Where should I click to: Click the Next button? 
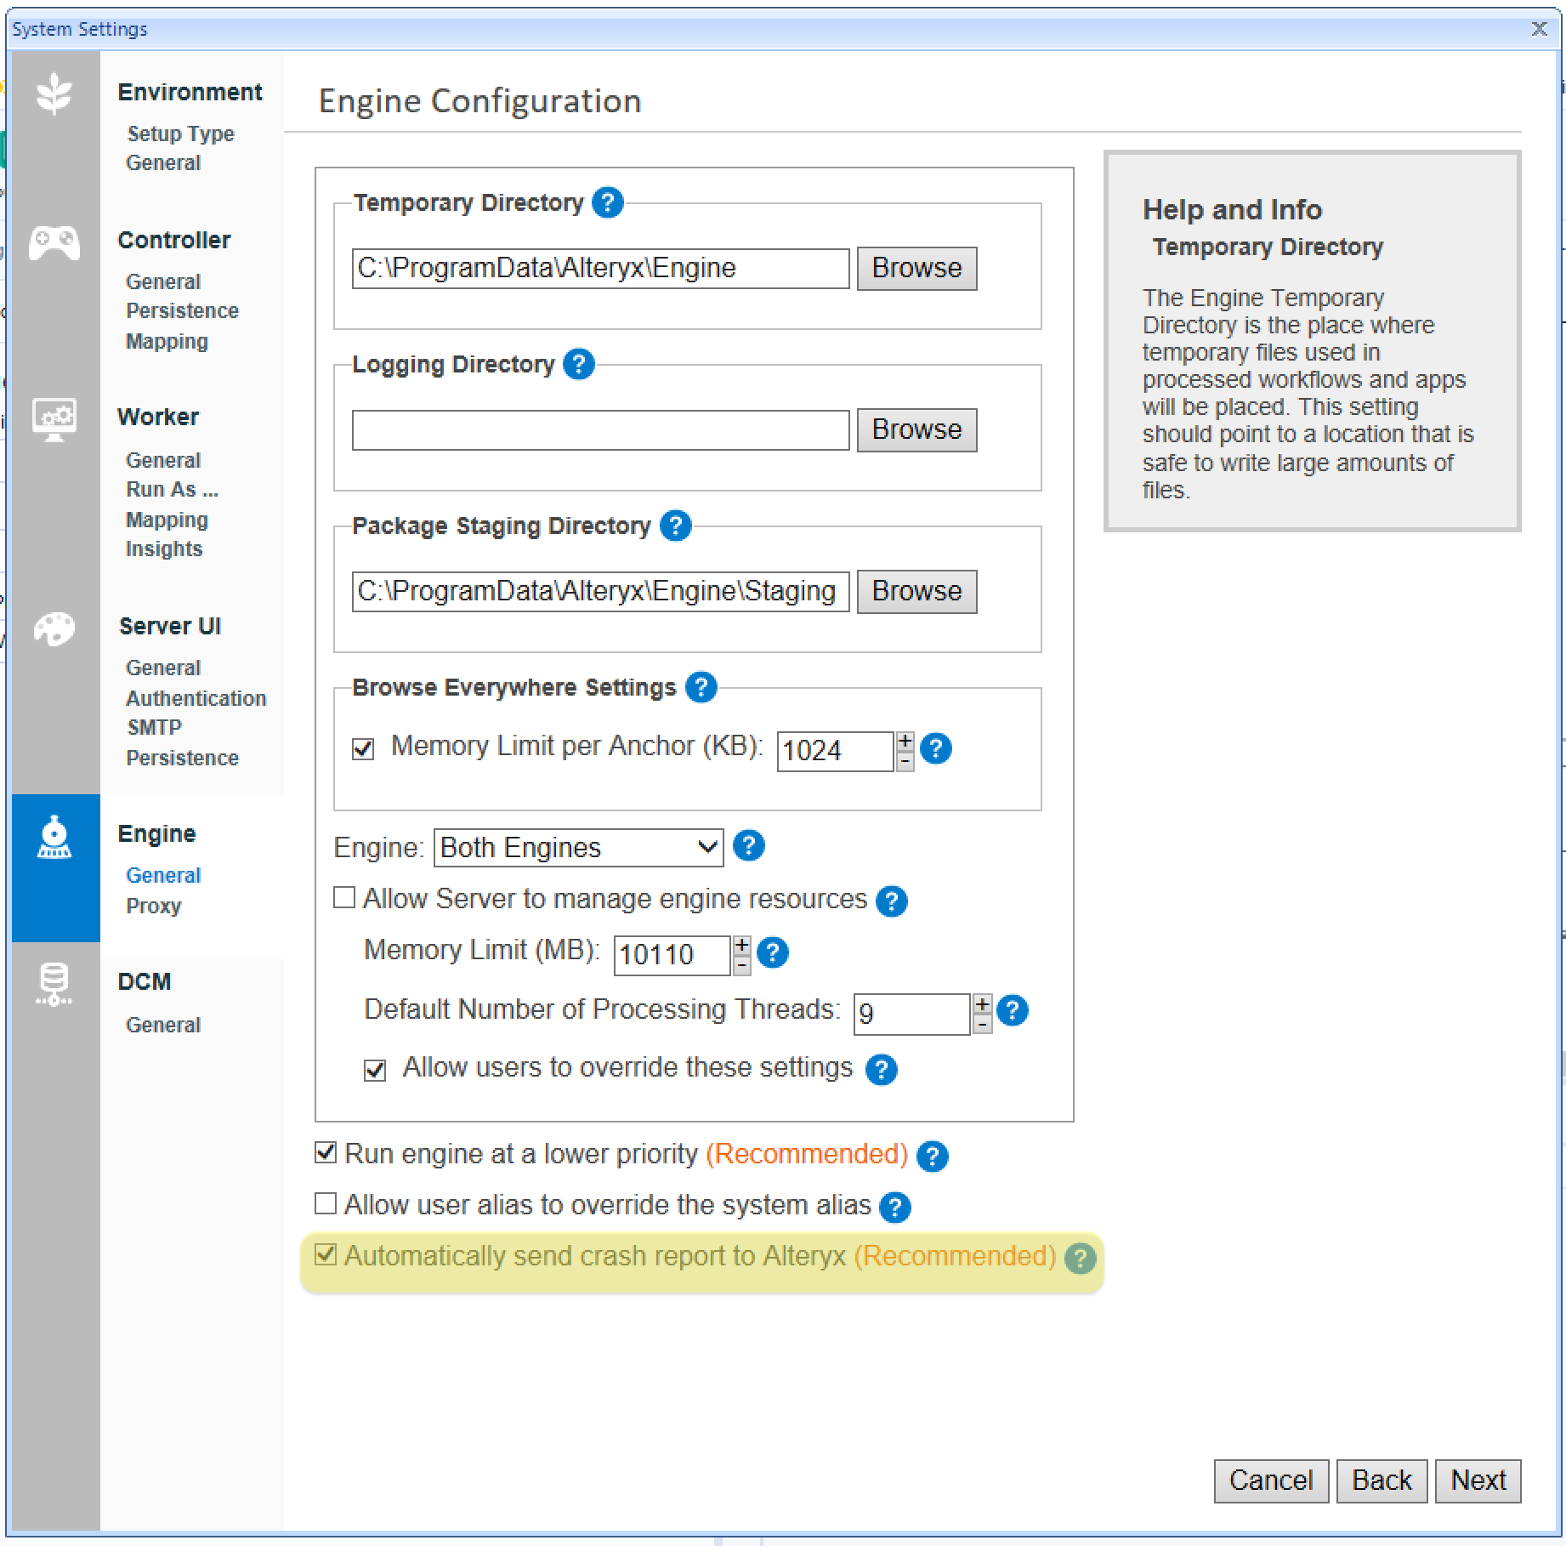click(x=1478, y=1481)
